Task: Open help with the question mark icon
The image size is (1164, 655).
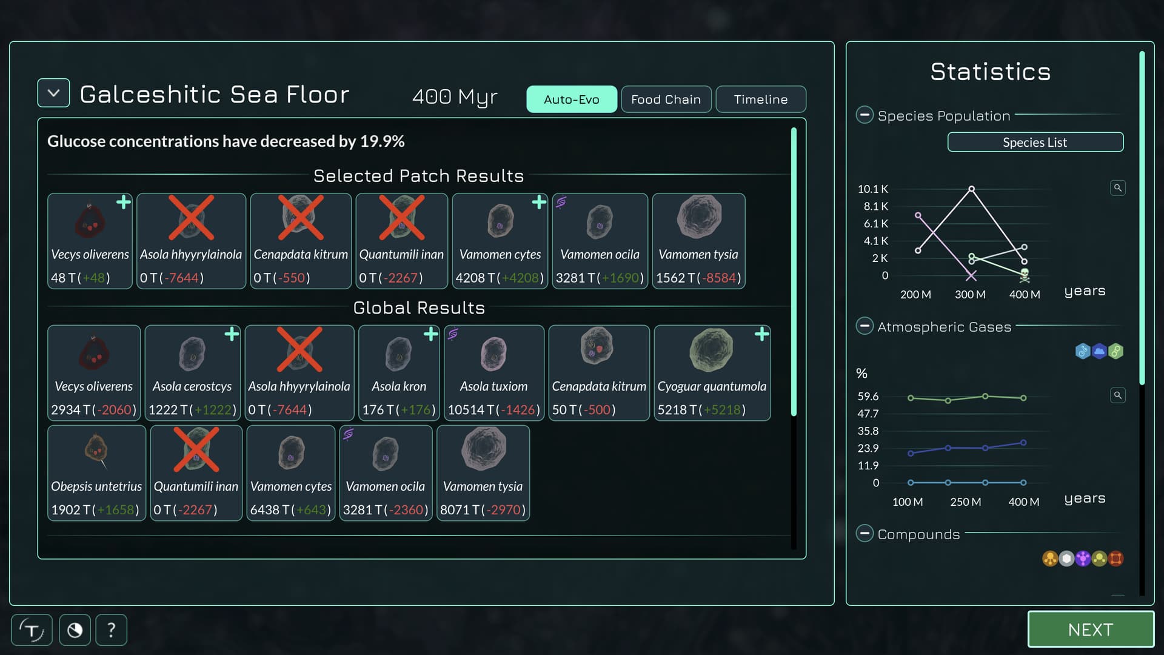Action: tap(112, 630)
